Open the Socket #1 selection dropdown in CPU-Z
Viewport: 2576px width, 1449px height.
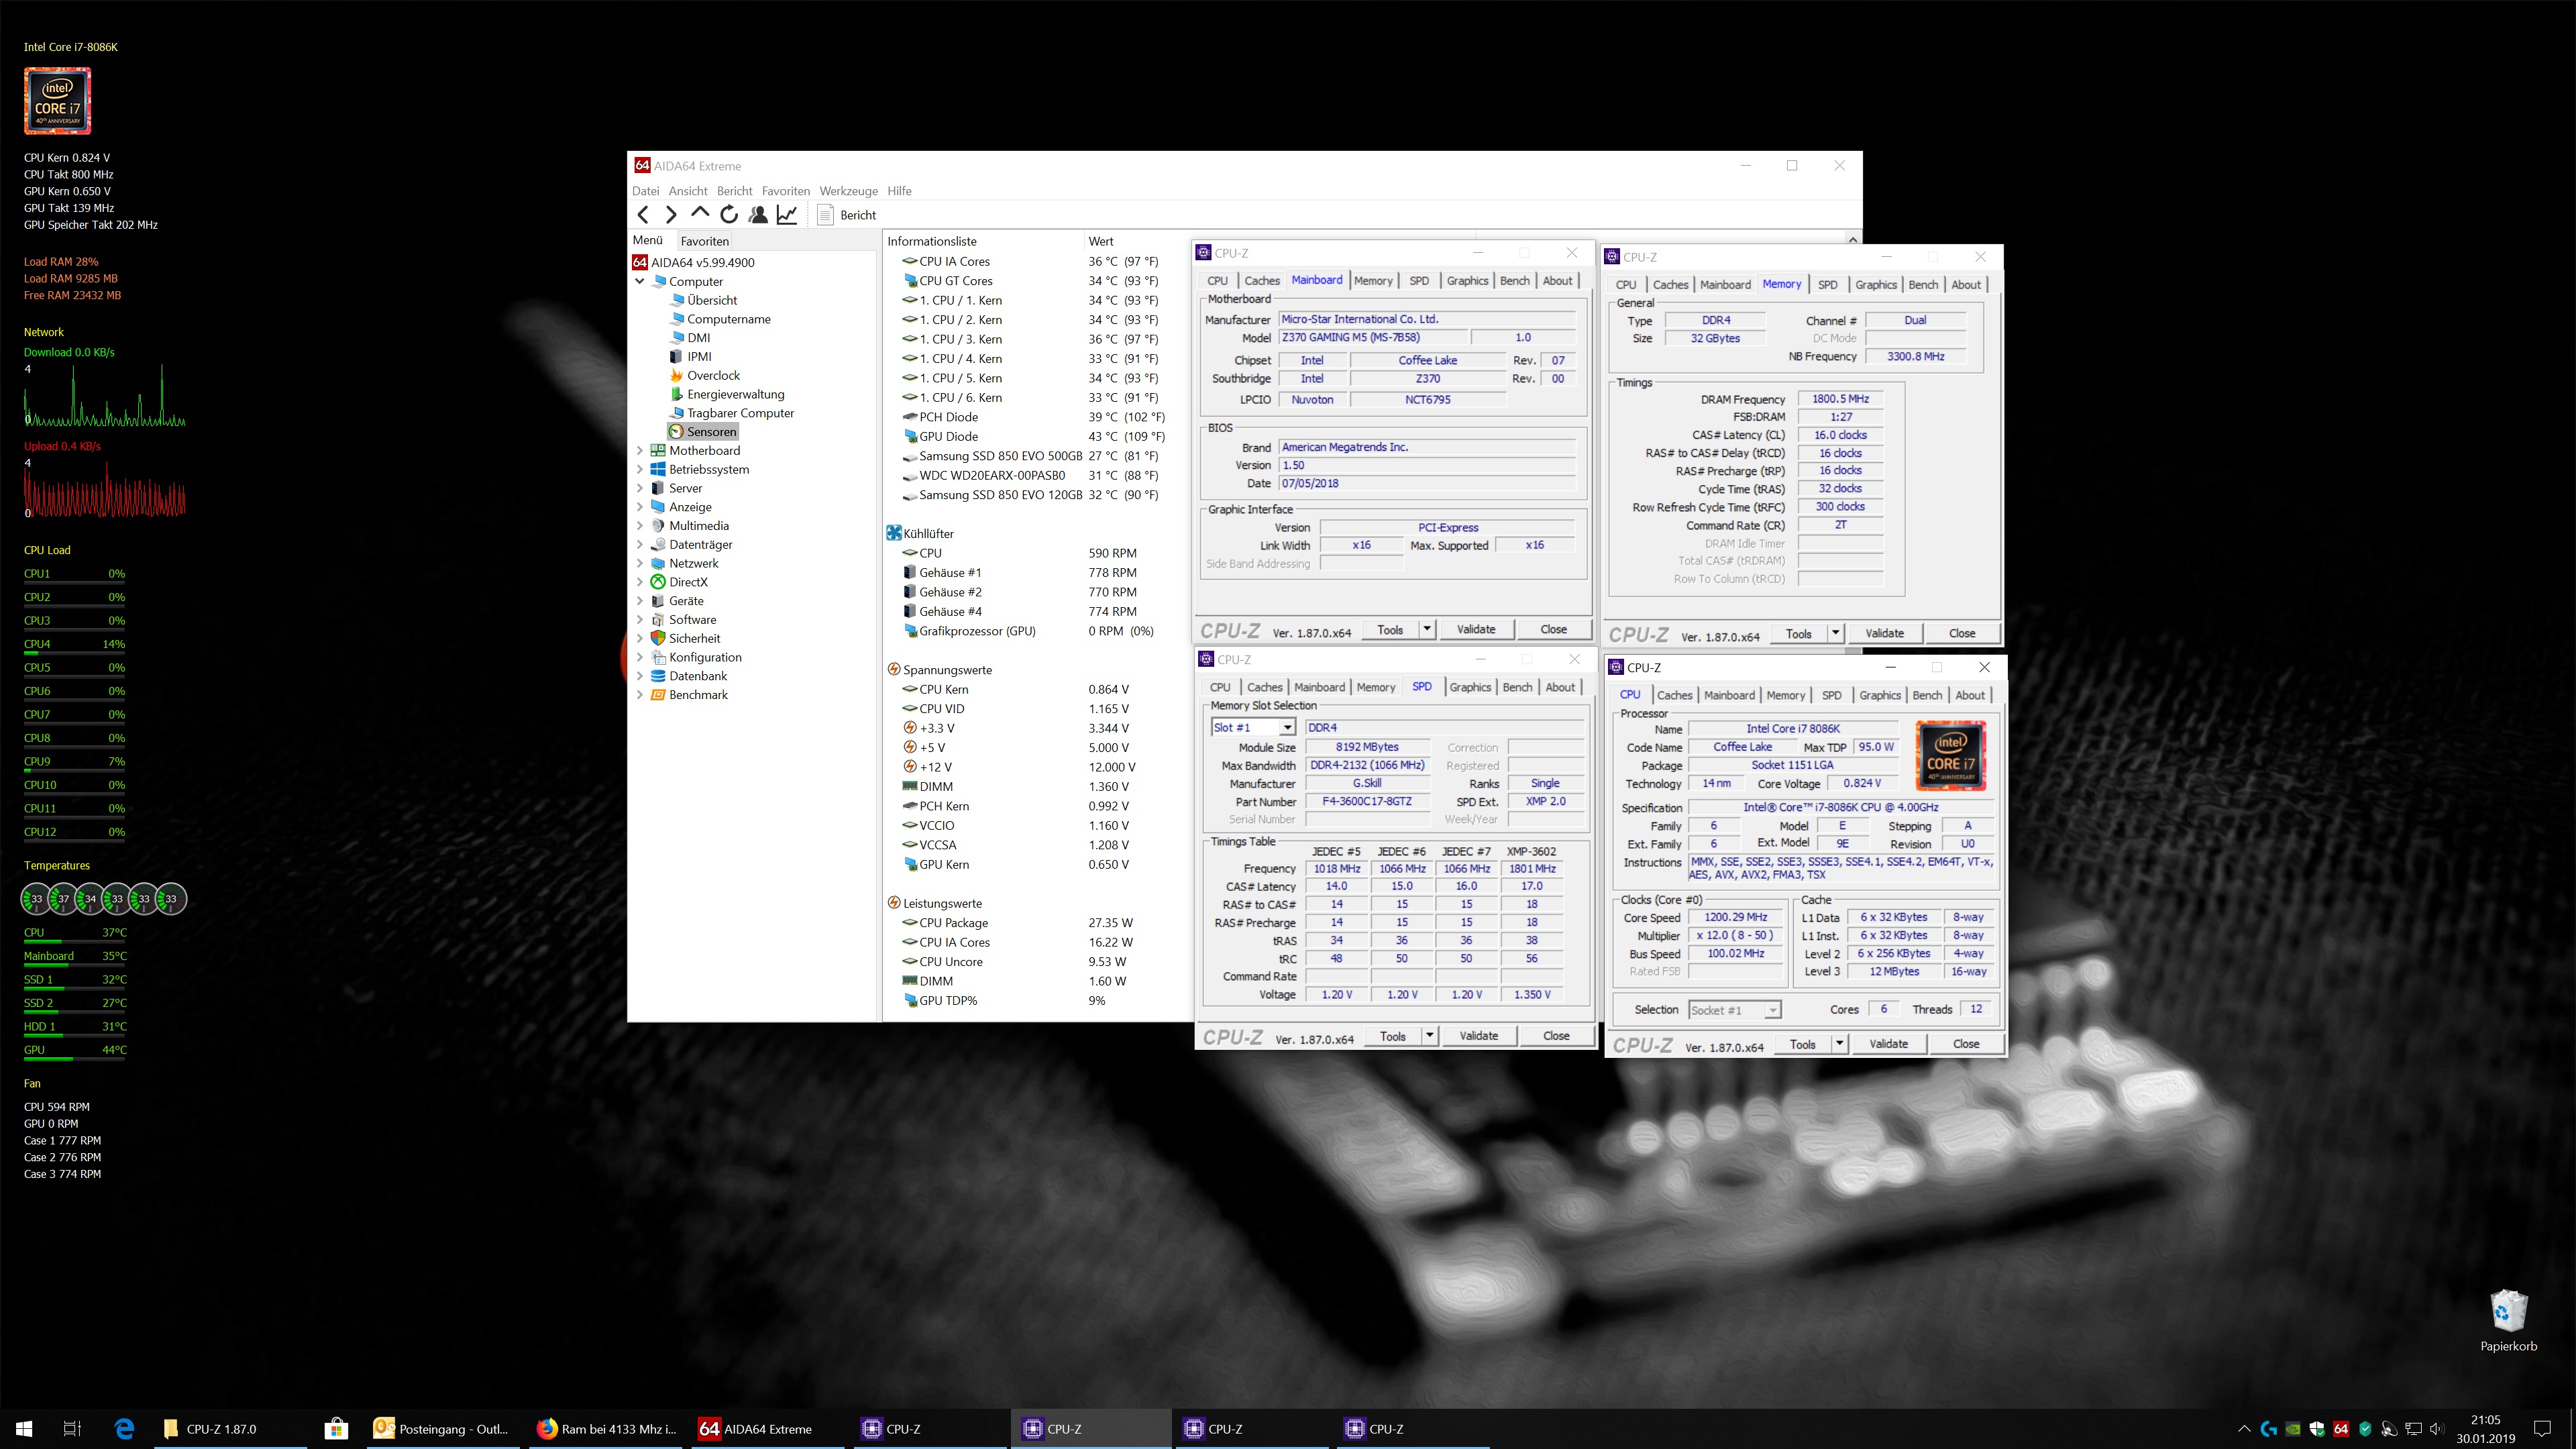pyautogui.click(x=1774, y=1009)
